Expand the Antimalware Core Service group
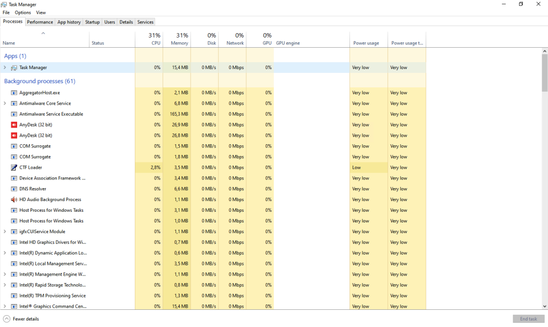This screenshot has height=327, width=548. (5, 103)
